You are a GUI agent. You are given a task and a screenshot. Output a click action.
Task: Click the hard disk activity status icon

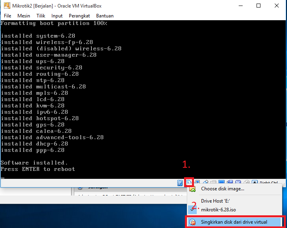(180, 183)
